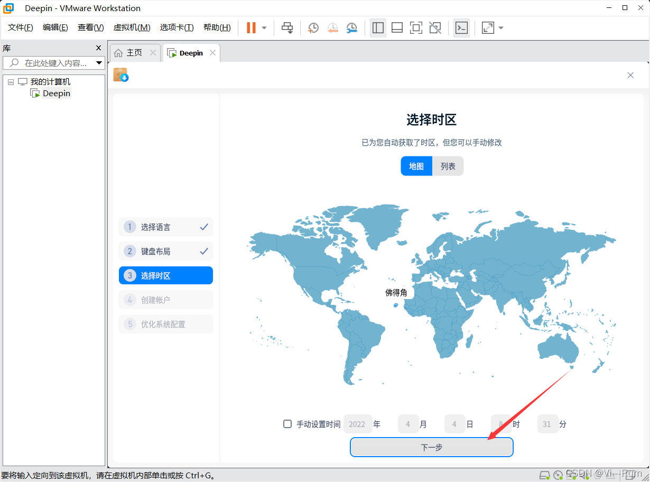
Task: Open the 虚拟机(M) menu
Action: (x=132, y=27)
